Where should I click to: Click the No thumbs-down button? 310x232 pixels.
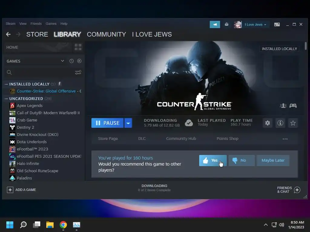(x=242, y=160)
